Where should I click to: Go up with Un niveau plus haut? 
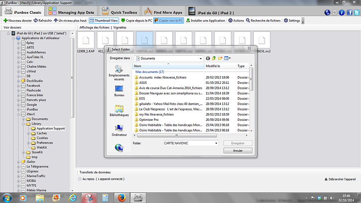(x=70, y=20)
